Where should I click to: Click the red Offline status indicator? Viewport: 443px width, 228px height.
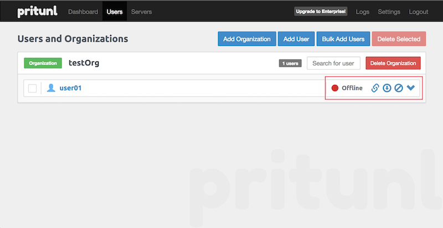click(x=334, y=88)
